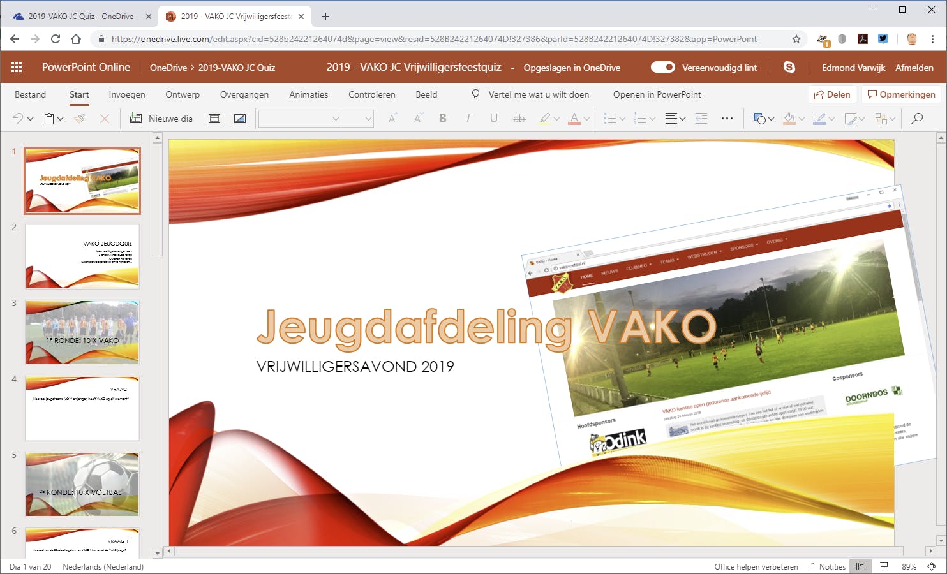The height and width of the screenshot is (574, 947).
Task: Apply shape fill bucket
Action: (789, 119)
